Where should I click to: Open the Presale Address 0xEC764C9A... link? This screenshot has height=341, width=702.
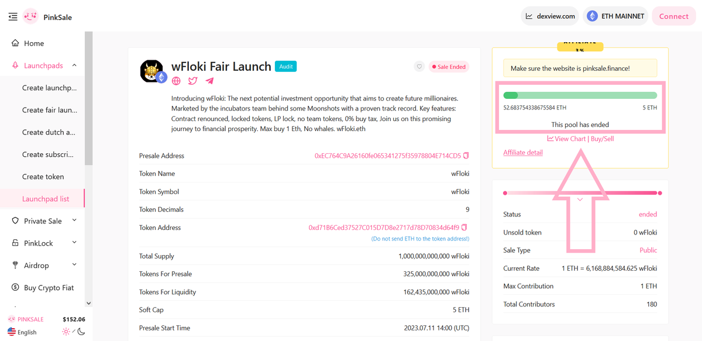pyautogui.click(x=388, y=156)
